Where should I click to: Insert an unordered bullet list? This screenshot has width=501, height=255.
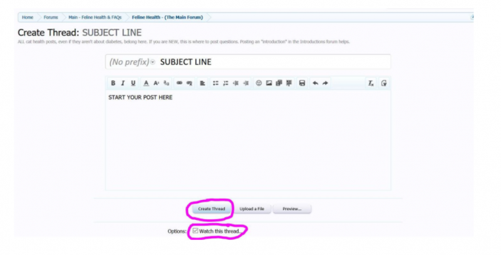point(215,83)
